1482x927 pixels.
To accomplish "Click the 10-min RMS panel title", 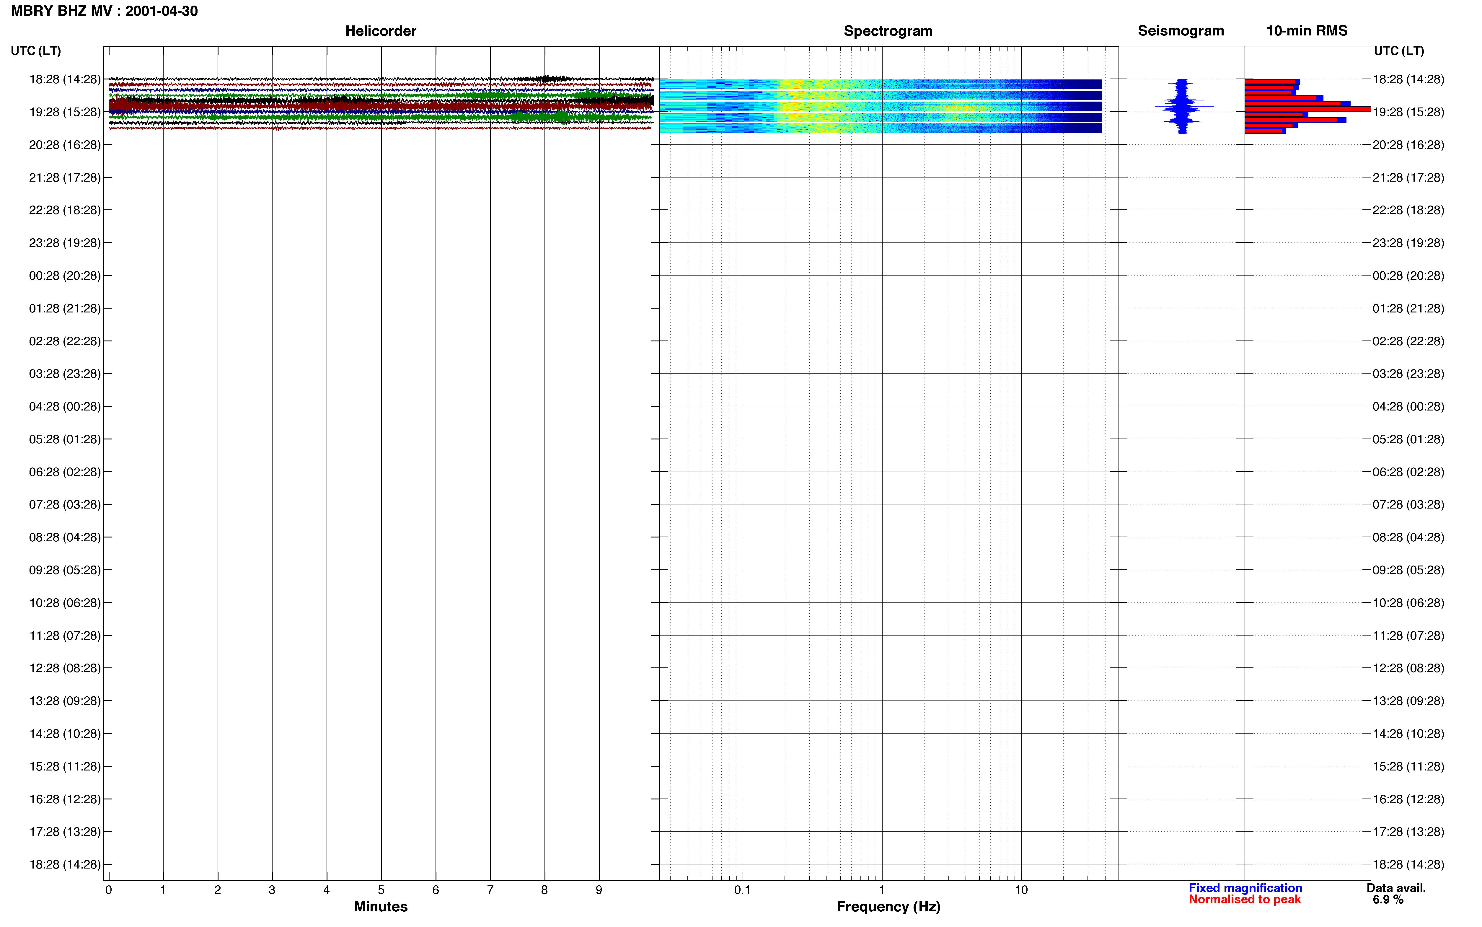I will pyautogui.click(x=1307, y=31).
